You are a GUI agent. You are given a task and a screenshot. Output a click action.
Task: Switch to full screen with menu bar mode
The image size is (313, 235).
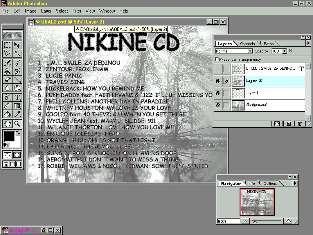[13, 164]
